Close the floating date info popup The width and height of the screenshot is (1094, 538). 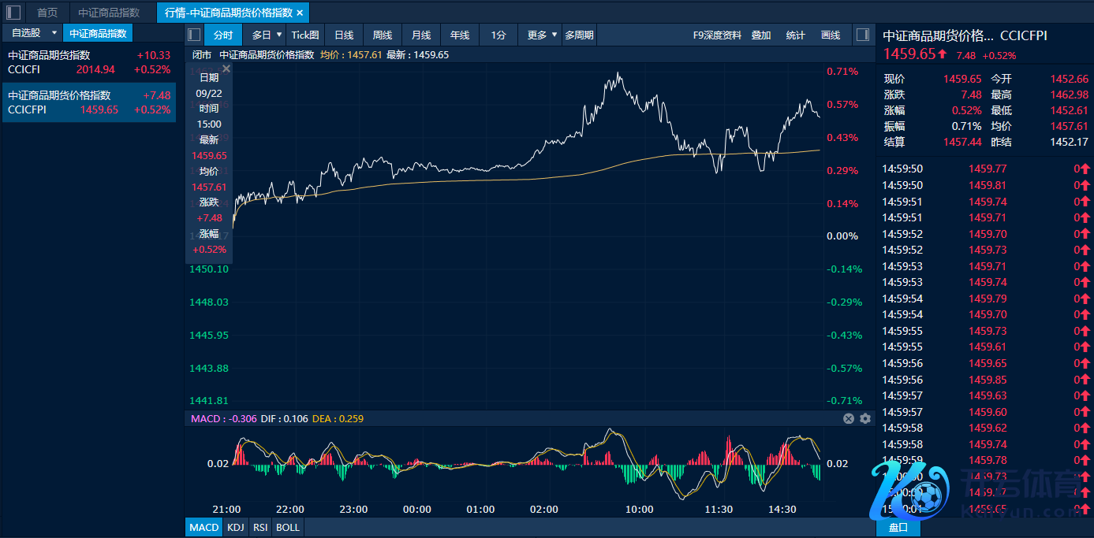point(226,69)
